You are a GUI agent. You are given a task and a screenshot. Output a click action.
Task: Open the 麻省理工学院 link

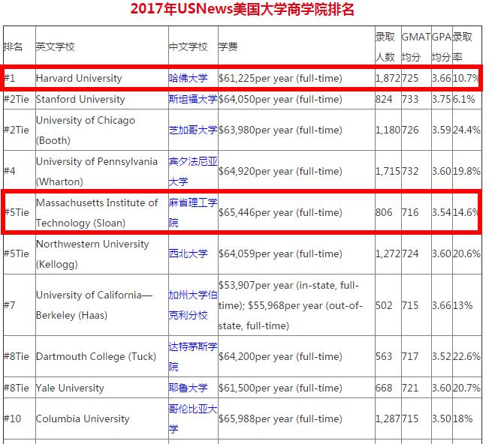coord(193,213)
